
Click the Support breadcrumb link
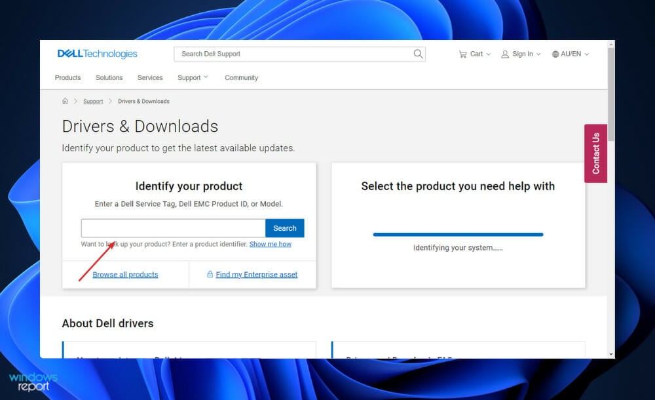pyautogui.click(x=93, y=101)
